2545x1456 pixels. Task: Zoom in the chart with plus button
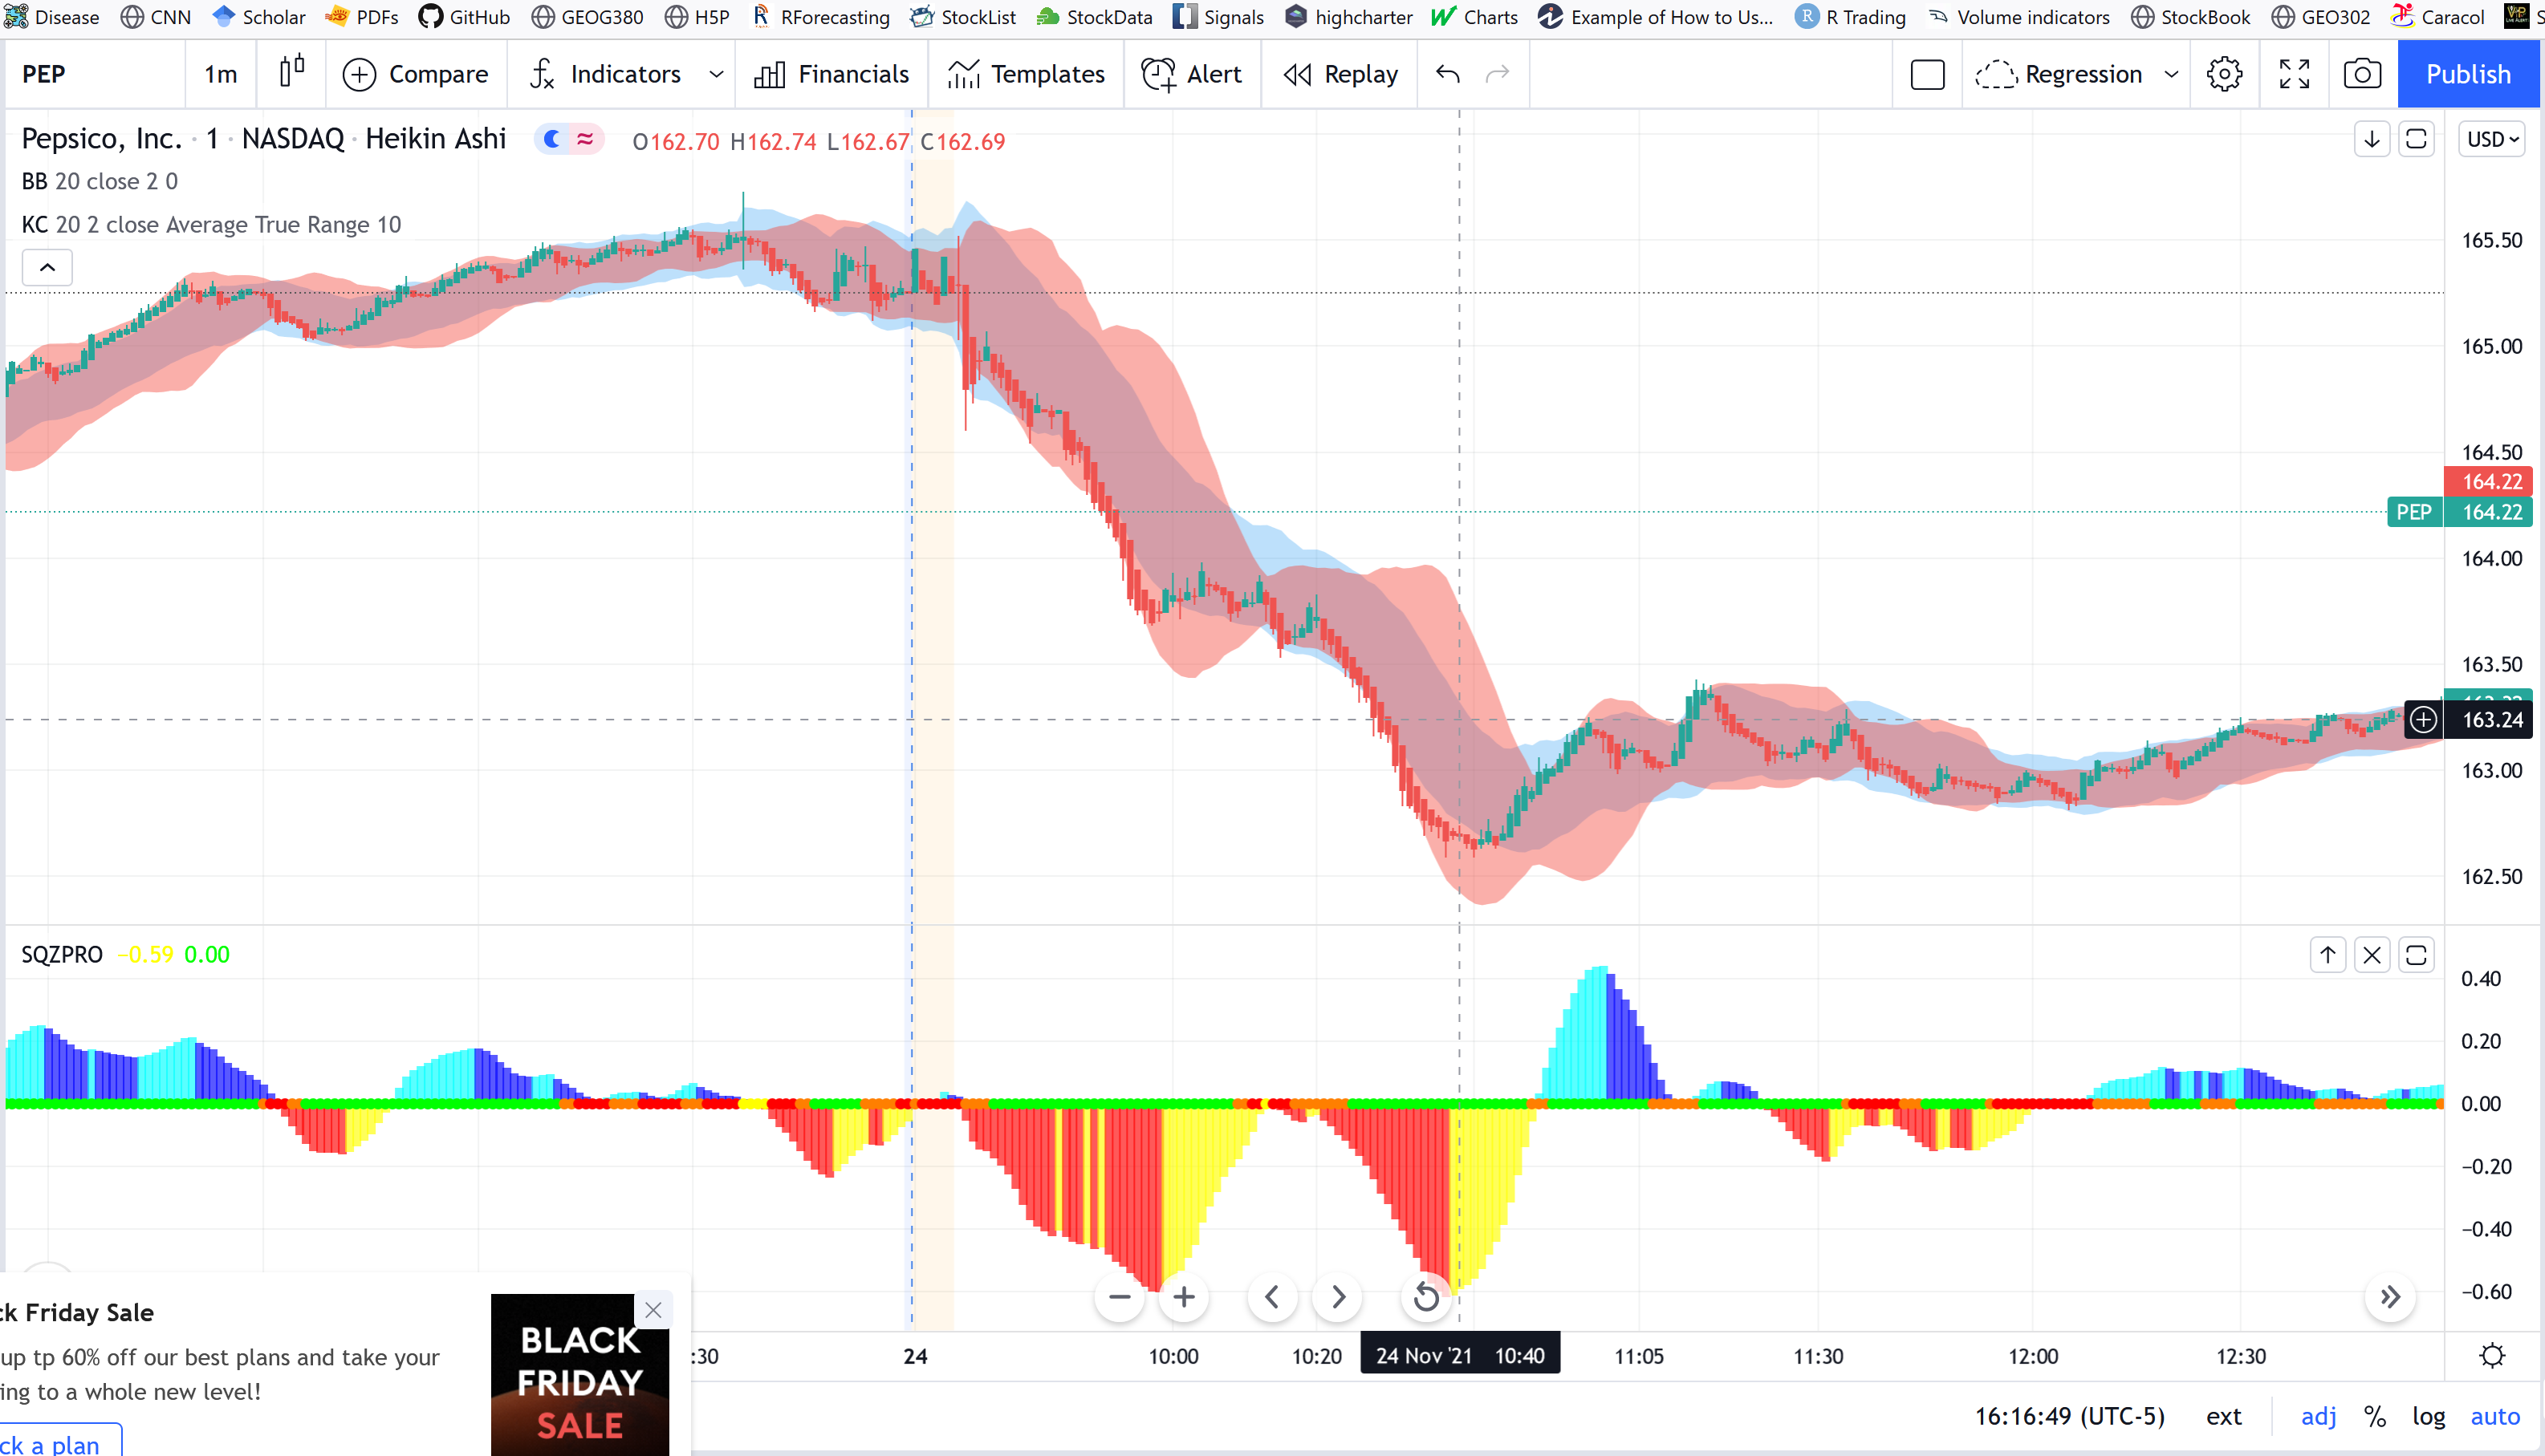click(x=1185, y=1297)
